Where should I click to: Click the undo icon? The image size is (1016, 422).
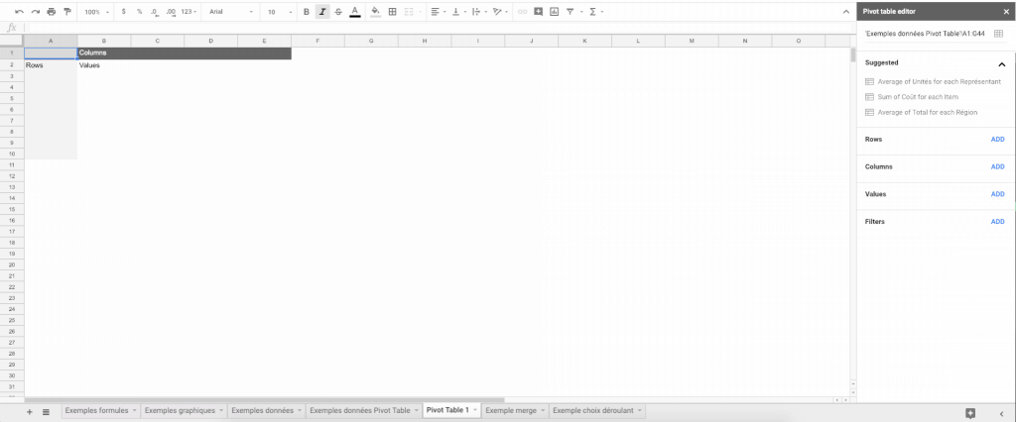(19, 12)
